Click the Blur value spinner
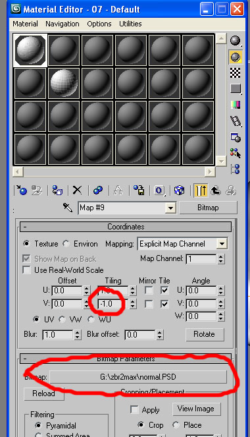 tap(78, 334)
